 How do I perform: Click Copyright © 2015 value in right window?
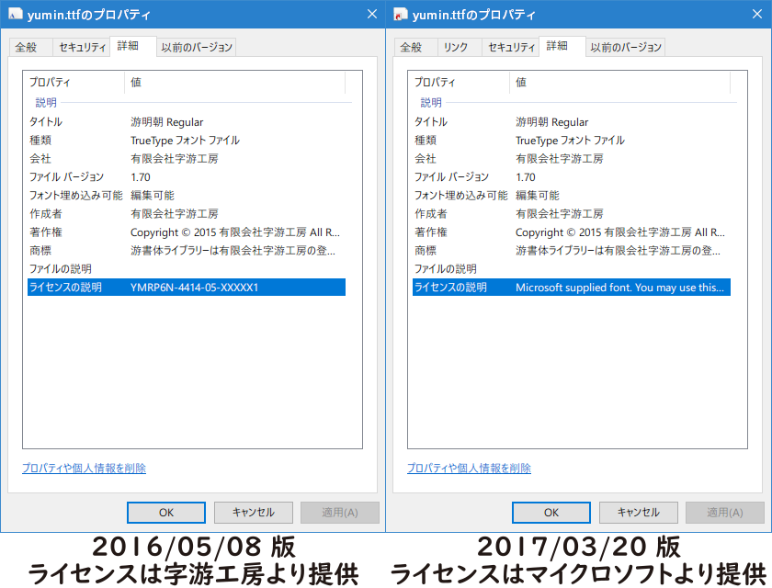[x=620, y=232]
